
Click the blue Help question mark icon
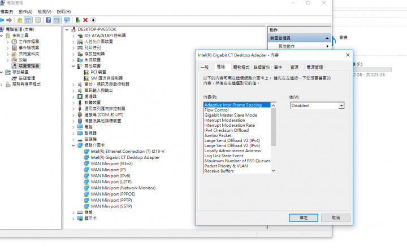(49, 20)
